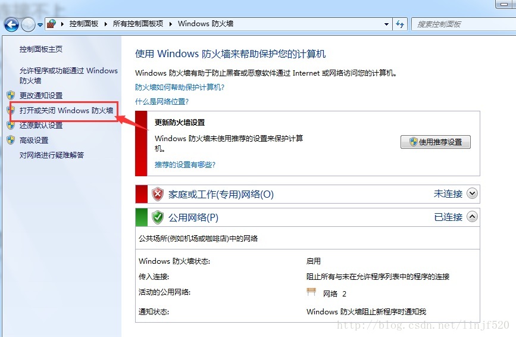This screenshot has width=516, height=337.
Task: Click shield icon beside 还原默认设置
Action: pyautogui.click(x=11, y=125)
